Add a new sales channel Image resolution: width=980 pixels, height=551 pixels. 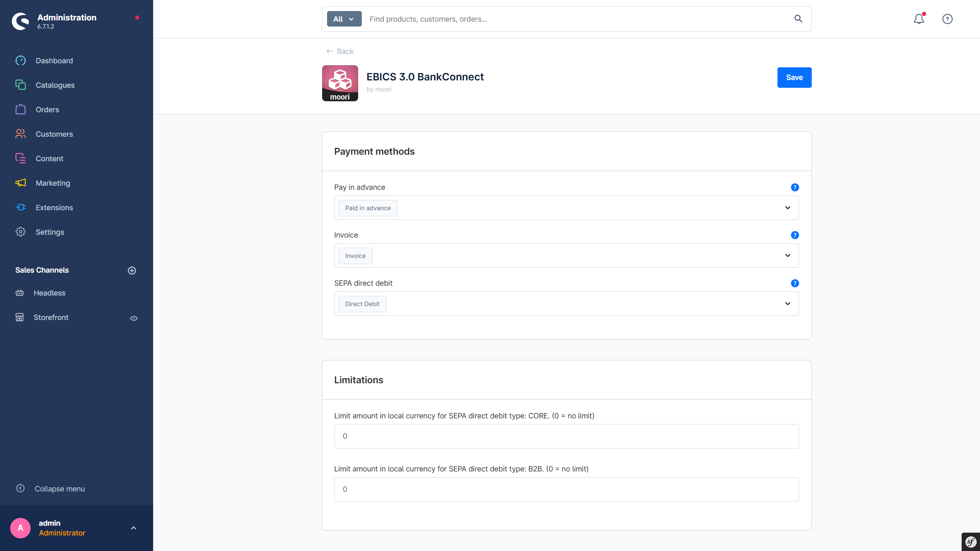click(132, 271)
